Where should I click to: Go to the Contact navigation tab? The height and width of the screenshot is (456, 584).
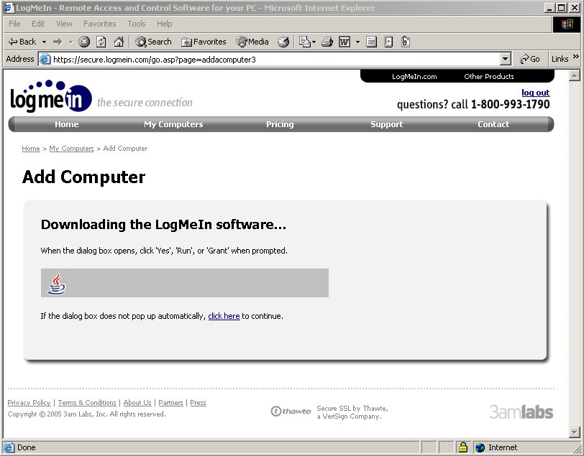[x=493, y=124]
